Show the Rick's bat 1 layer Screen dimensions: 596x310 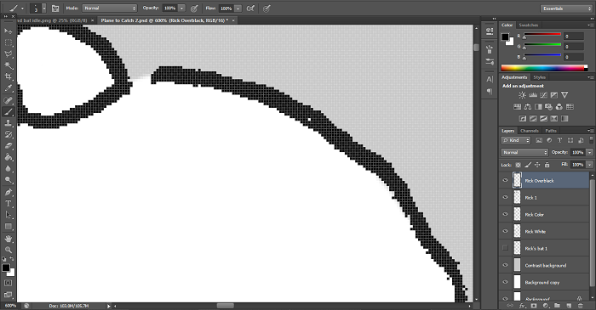(505, 248)
